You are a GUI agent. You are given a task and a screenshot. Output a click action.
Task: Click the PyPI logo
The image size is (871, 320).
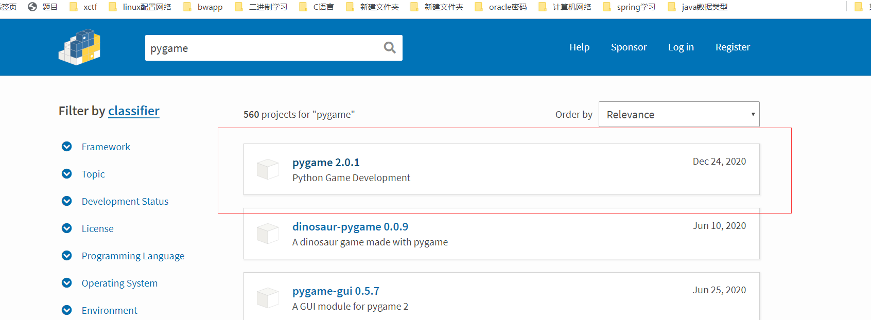[x=79, y=47]
